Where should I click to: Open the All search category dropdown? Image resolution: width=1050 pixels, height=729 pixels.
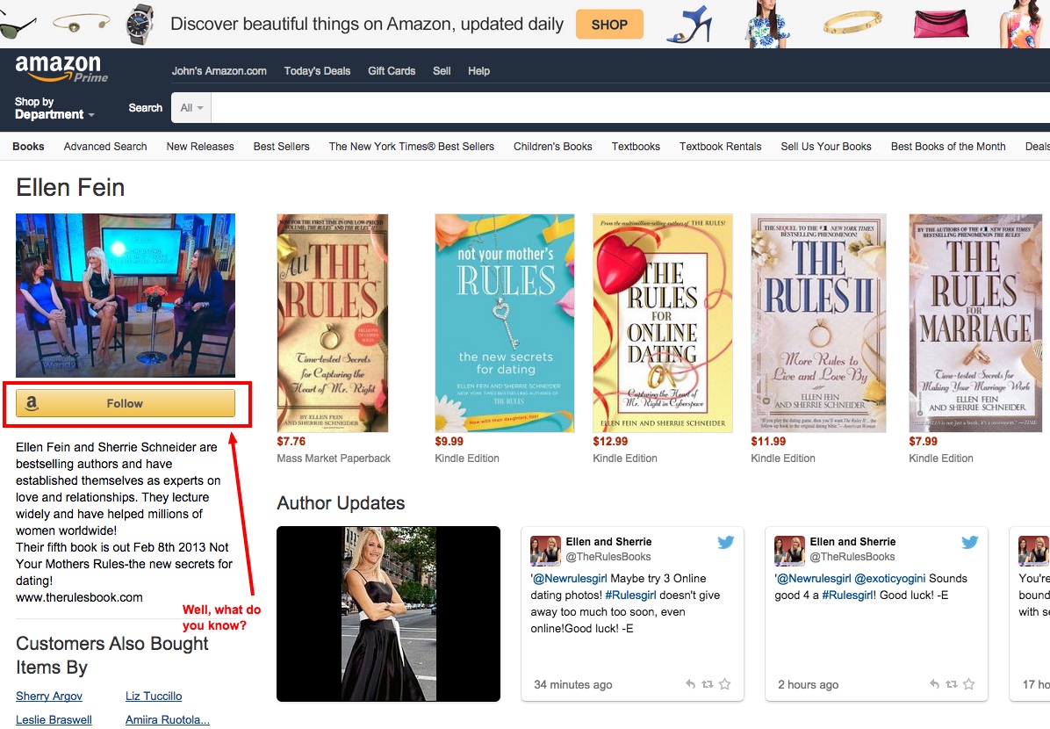click(191, 108)
